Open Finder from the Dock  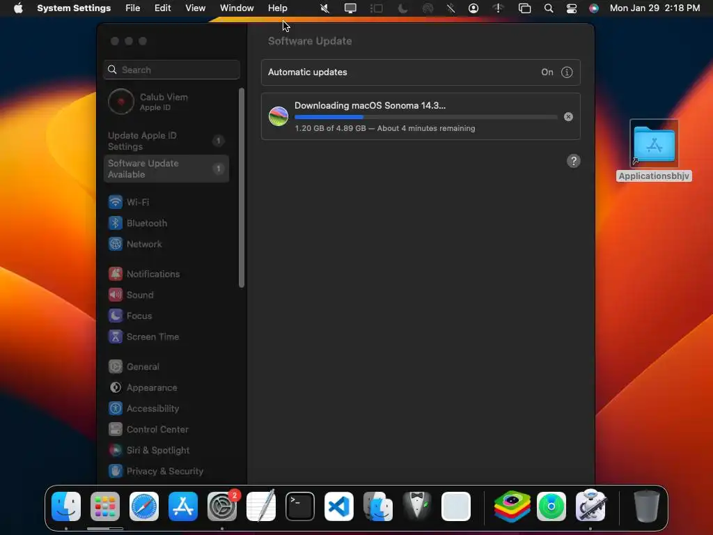66,506
